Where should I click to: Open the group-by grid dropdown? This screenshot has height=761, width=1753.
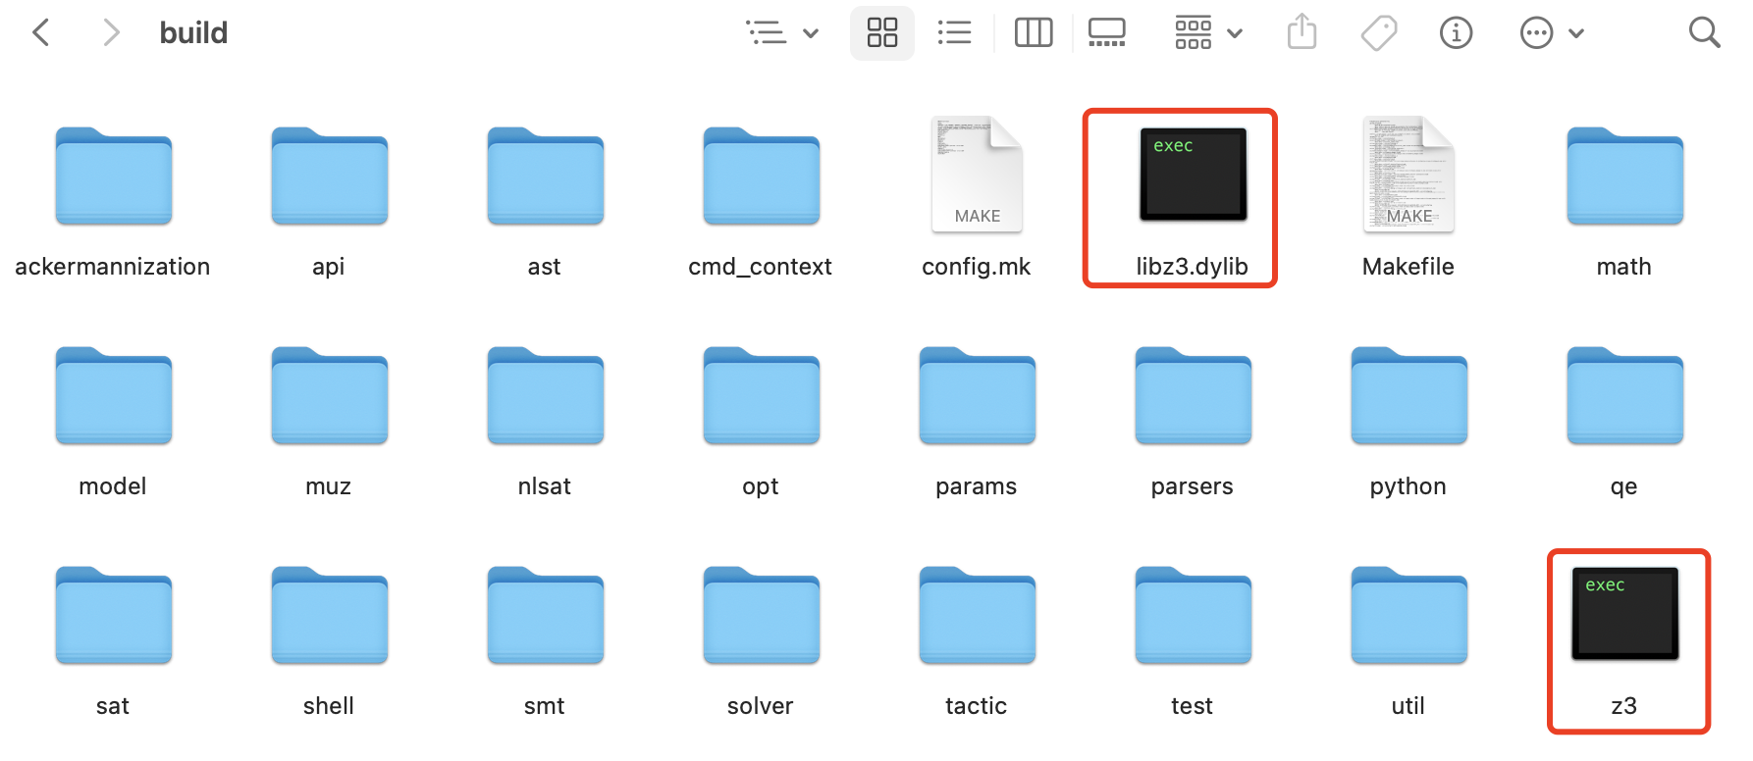point(1208,32)
